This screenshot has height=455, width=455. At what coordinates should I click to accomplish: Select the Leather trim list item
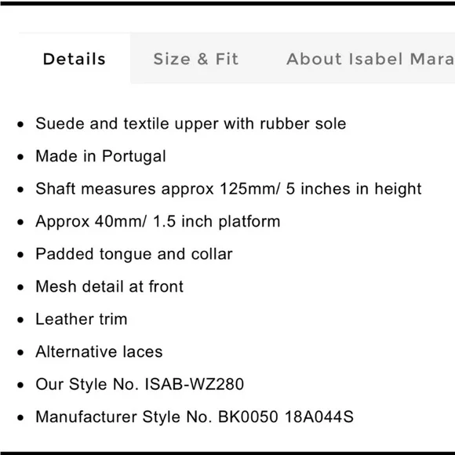tap(82, 319)
